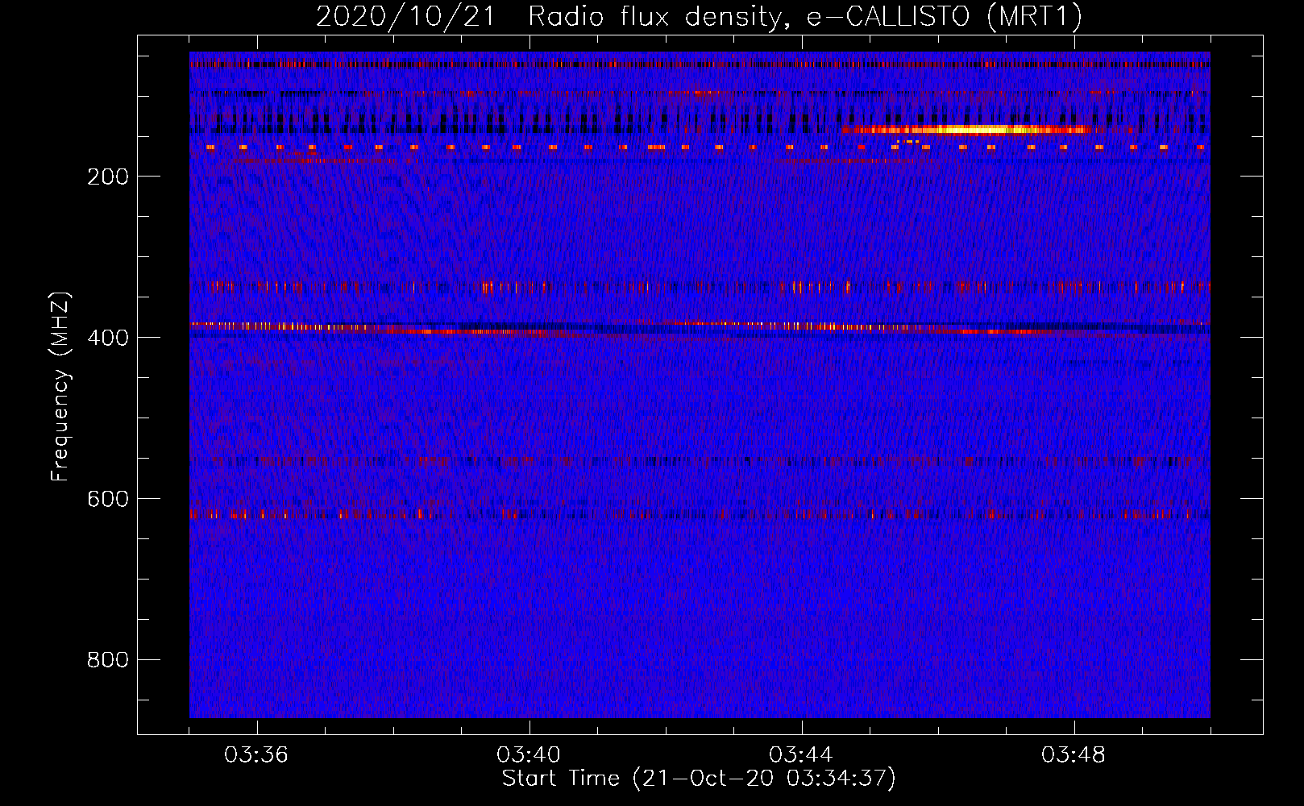The image size is (1304, 806).
Task: Click the plot title mentioning e-CALLISTO (MRT1)
Action: pyautogui.click(x=699, y=16)
